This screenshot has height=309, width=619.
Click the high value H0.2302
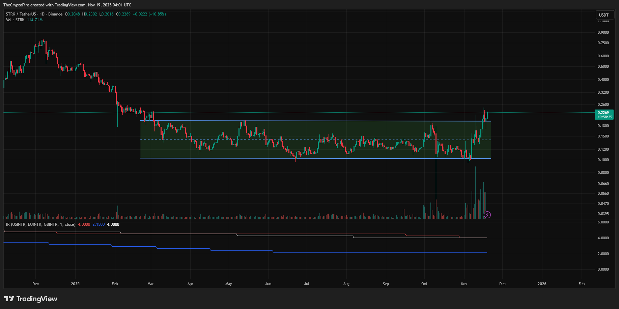(89, 14)
